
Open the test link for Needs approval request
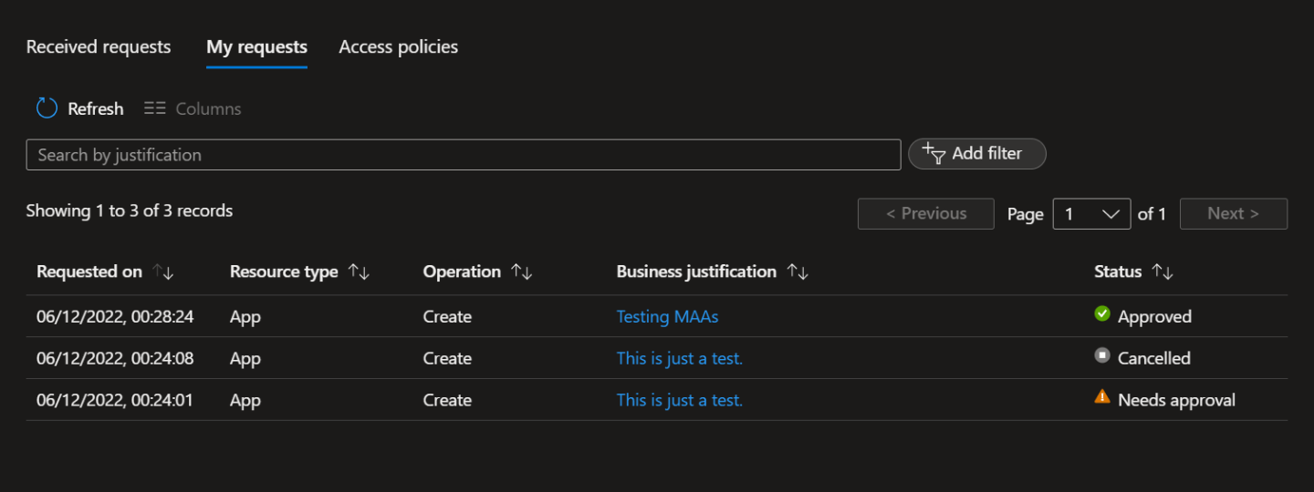(x=680, y=400)
